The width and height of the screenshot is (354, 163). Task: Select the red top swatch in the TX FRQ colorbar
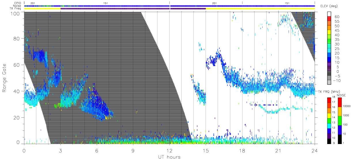(329, 100)
